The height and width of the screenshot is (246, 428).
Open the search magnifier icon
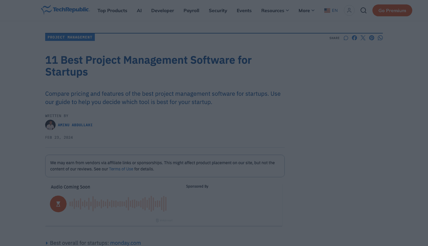pos(364,10)
